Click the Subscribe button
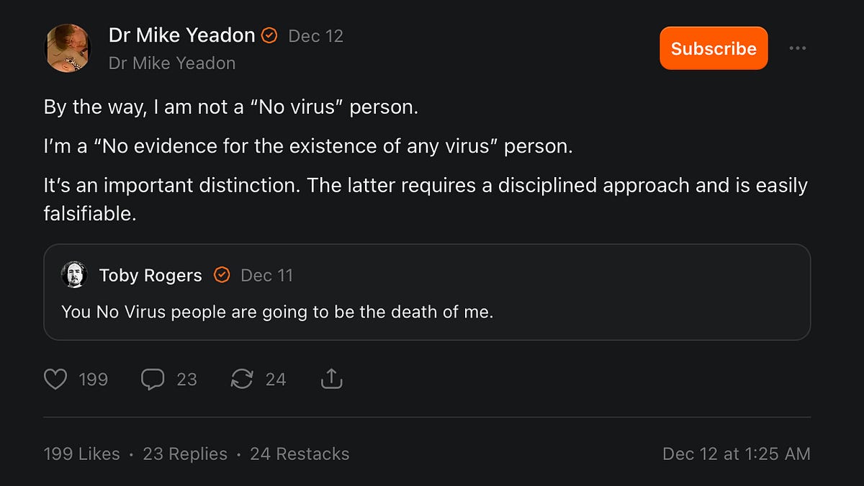Image resolution: width=864 pixels, height=486 pixels. coord(713,48)
